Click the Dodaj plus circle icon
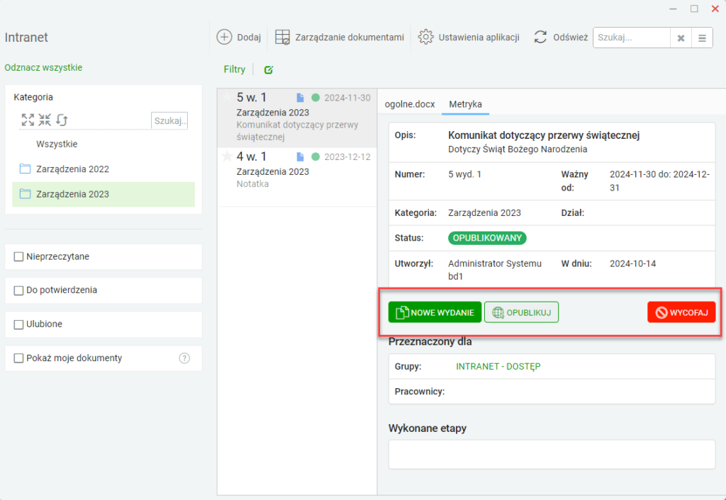Screen dimensions: 726x500 224,37
